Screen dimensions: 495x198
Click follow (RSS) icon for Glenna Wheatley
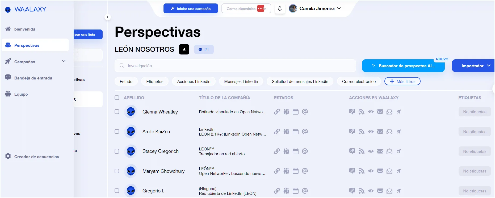(362, 112)
